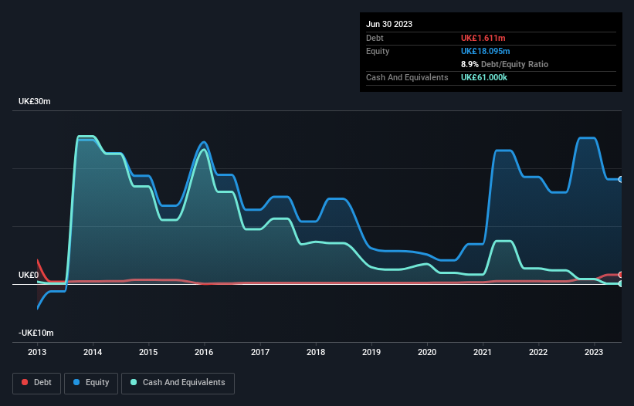
Task: Click the 2016 year tick label
Action: [x=205, y=352]
